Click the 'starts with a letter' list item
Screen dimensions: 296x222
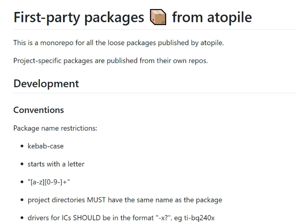click(x=56, y=164)
